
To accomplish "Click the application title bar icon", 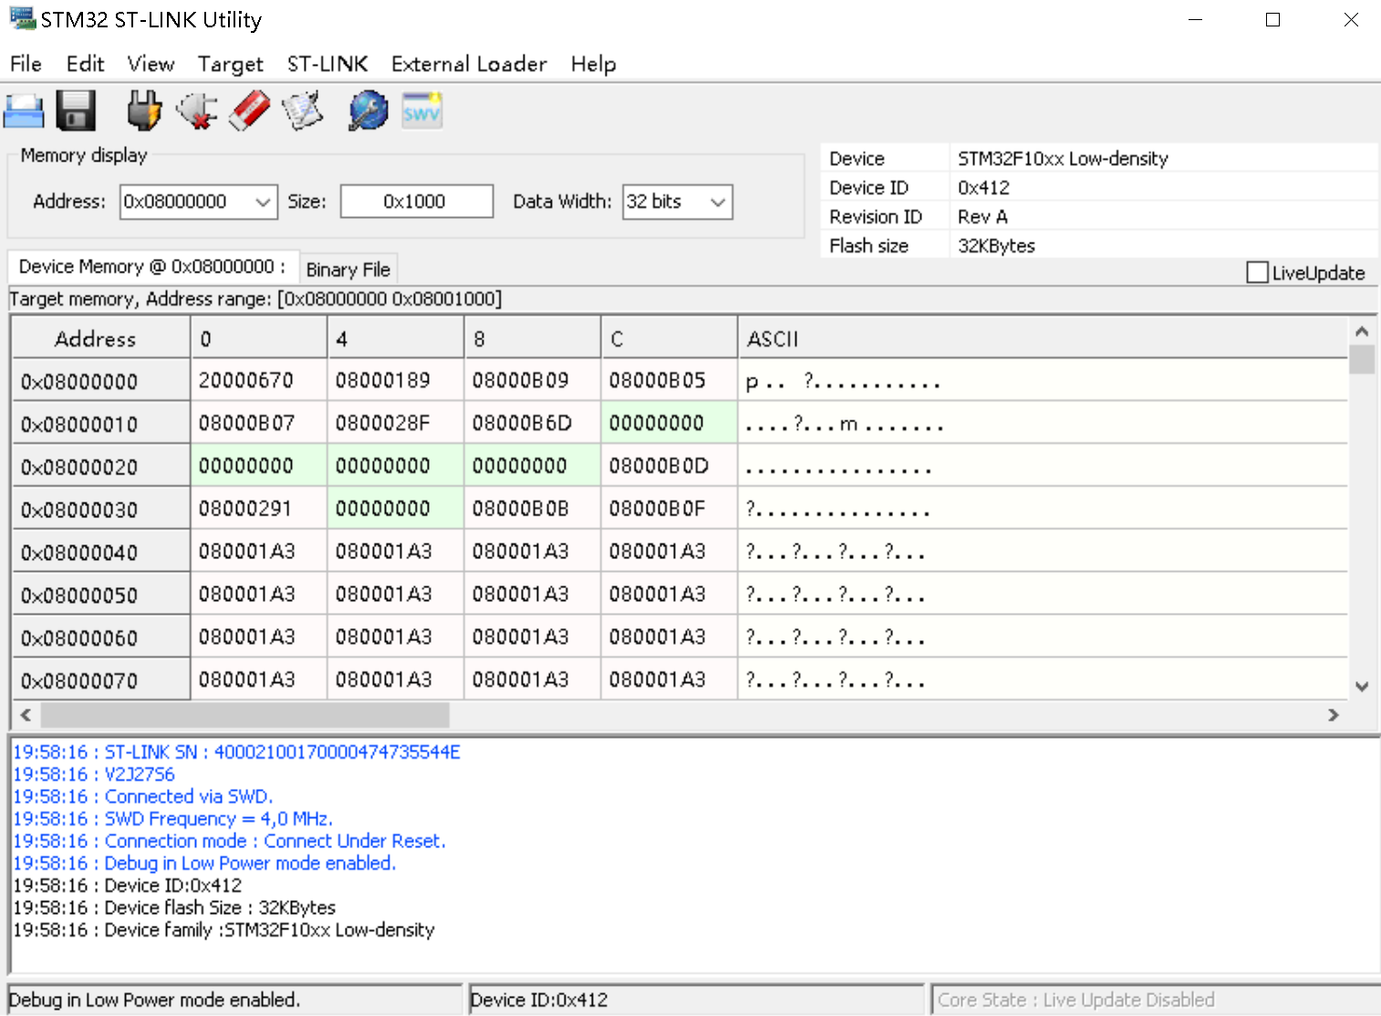I will (22, 18).
